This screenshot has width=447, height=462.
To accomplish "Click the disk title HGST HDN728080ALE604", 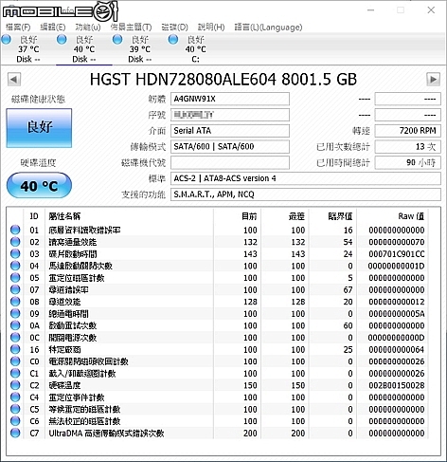I will (183, 80).
